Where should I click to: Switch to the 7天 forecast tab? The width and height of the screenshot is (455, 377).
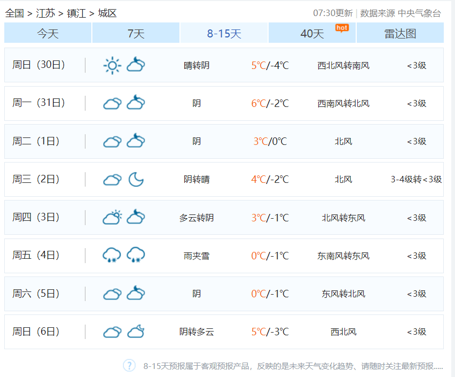(x=136, y=33)
